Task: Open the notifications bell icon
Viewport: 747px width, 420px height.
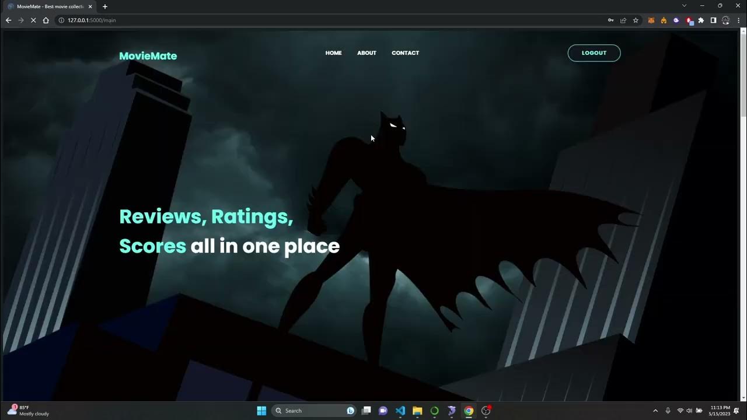Action: point(737,411)
